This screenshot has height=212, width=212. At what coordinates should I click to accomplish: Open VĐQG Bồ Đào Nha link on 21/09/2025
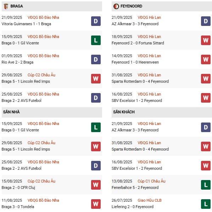(x=43, y=17)
